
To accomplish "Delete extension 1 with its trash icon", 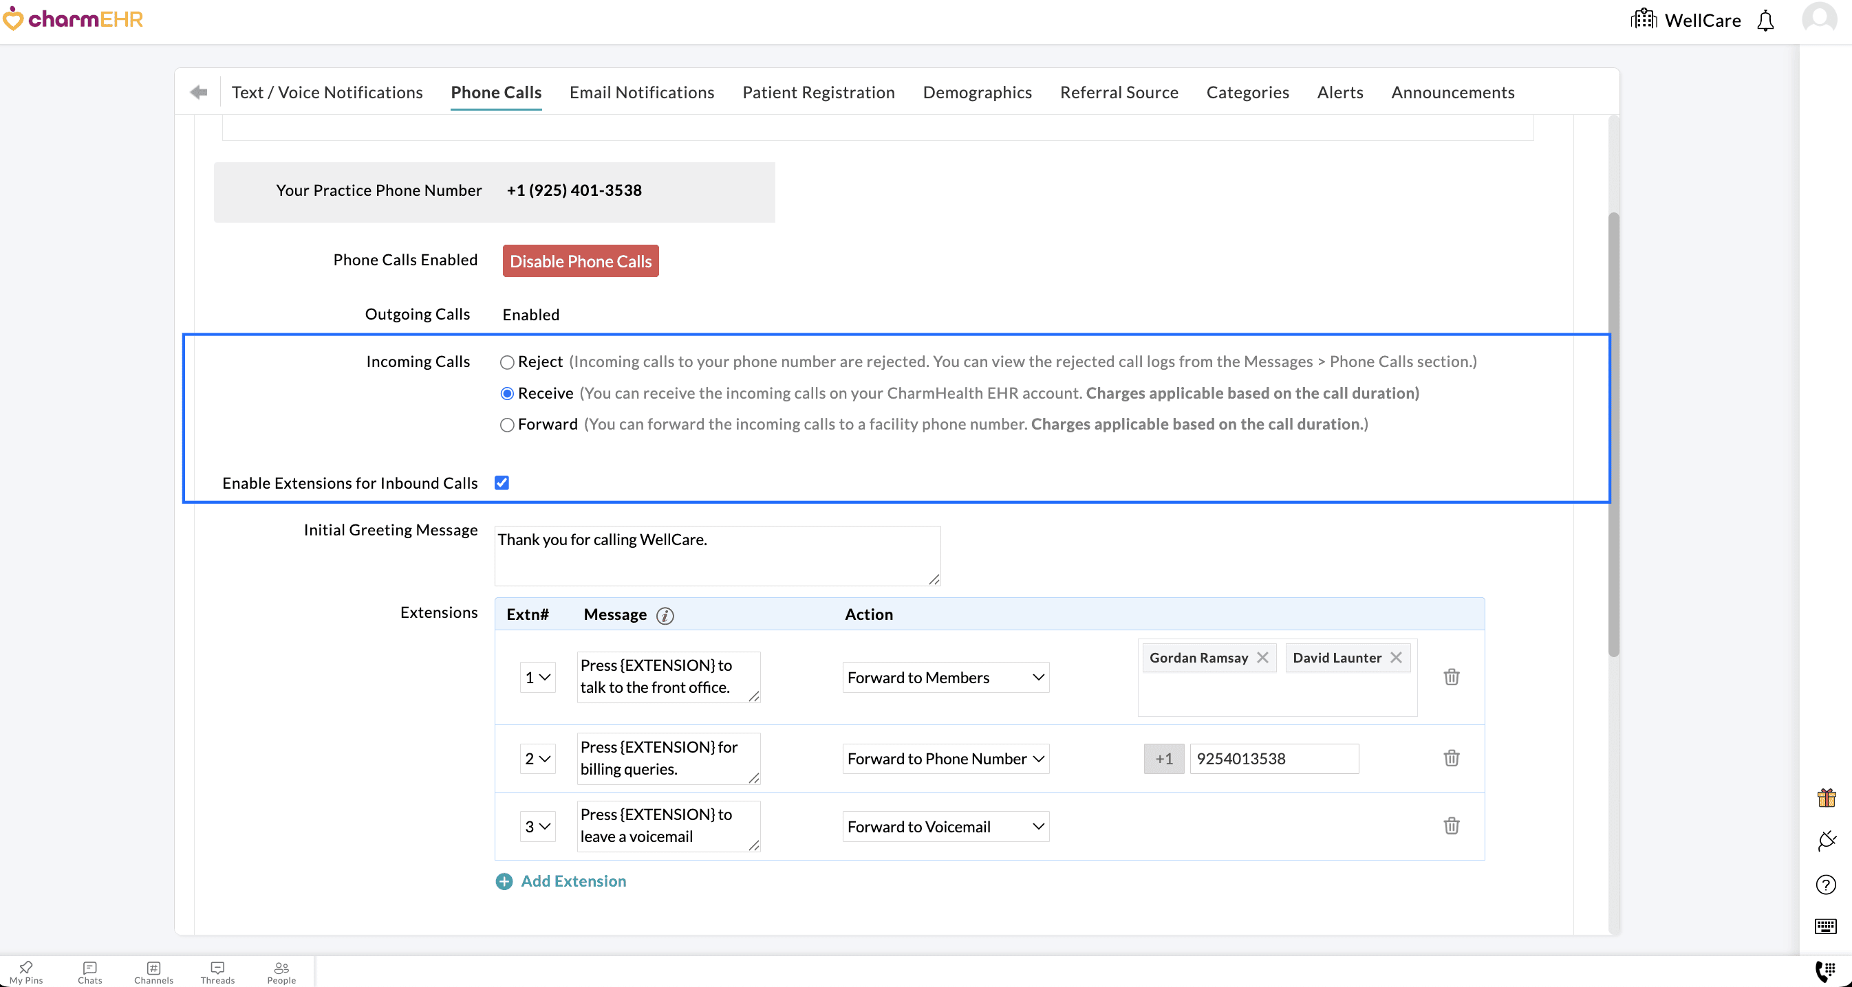I will (1452, 677).
